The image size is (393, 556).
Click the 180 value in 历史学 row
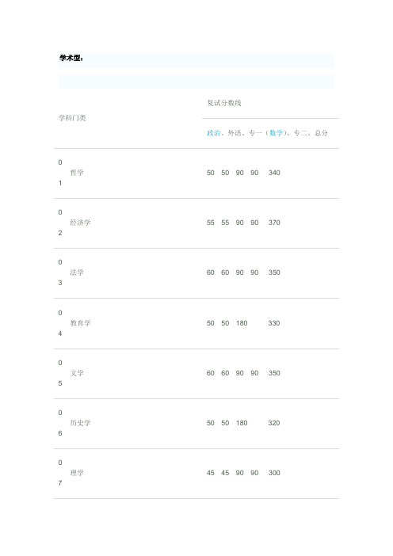tap(242, 423)
